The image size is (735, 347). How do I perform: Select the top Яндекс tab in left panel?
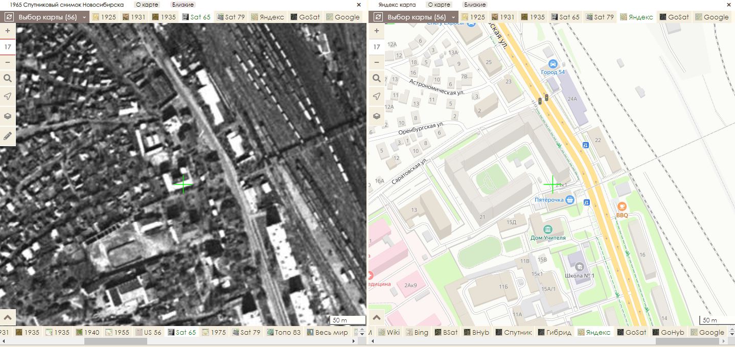(267, 17)
